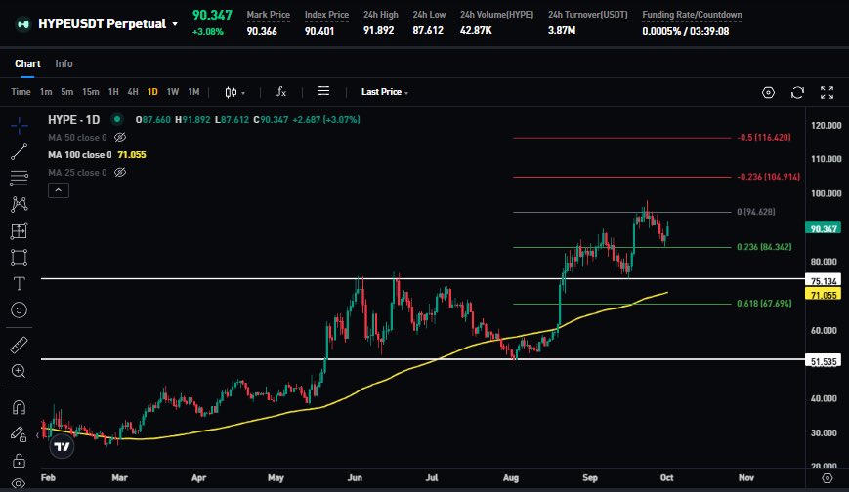Open the Last Price dropdown

click(385, 92)
